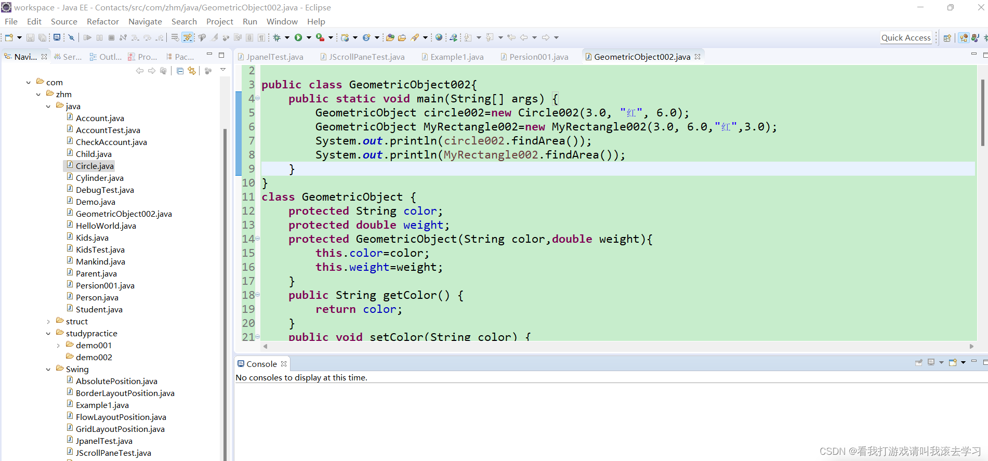
Task: Expand the struct folder
Action: click(48, 322)
